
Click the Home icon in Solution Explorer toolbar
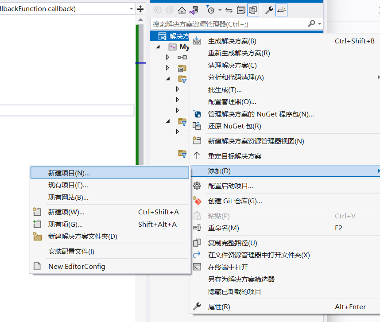click(182, 10)
